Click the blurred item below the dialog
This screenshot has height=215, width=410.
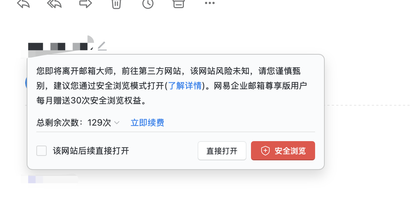pyautogui.click(x=50, y=180)
